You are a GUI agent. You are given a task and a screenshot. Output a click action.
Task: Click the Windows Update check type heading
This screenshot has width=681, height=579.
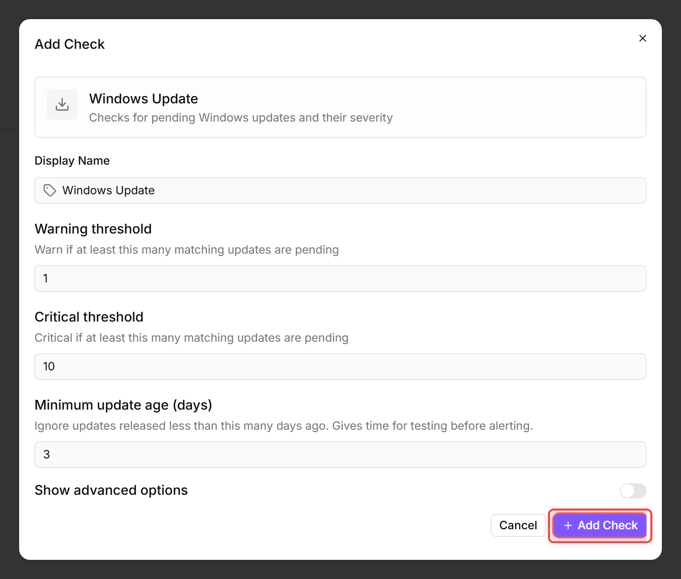pyautogui.click(x=143, y=99)
